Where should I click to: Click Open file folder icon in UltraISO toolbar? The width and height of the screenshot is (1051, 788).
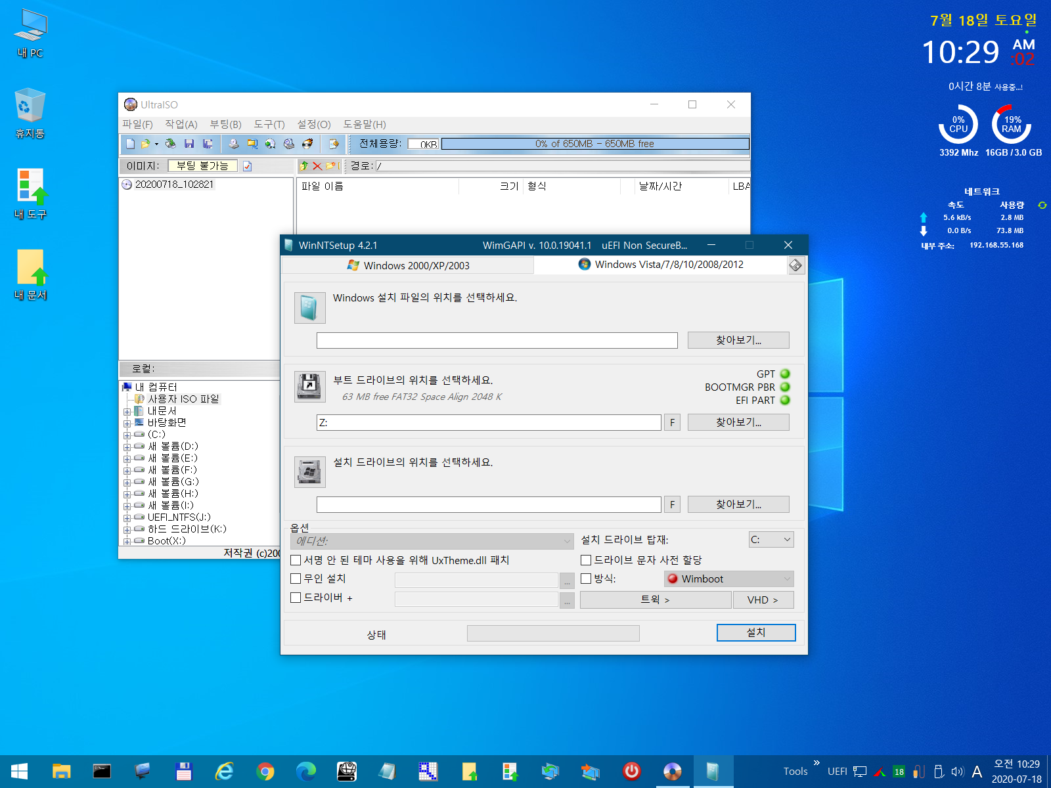[x=145, y=144]
